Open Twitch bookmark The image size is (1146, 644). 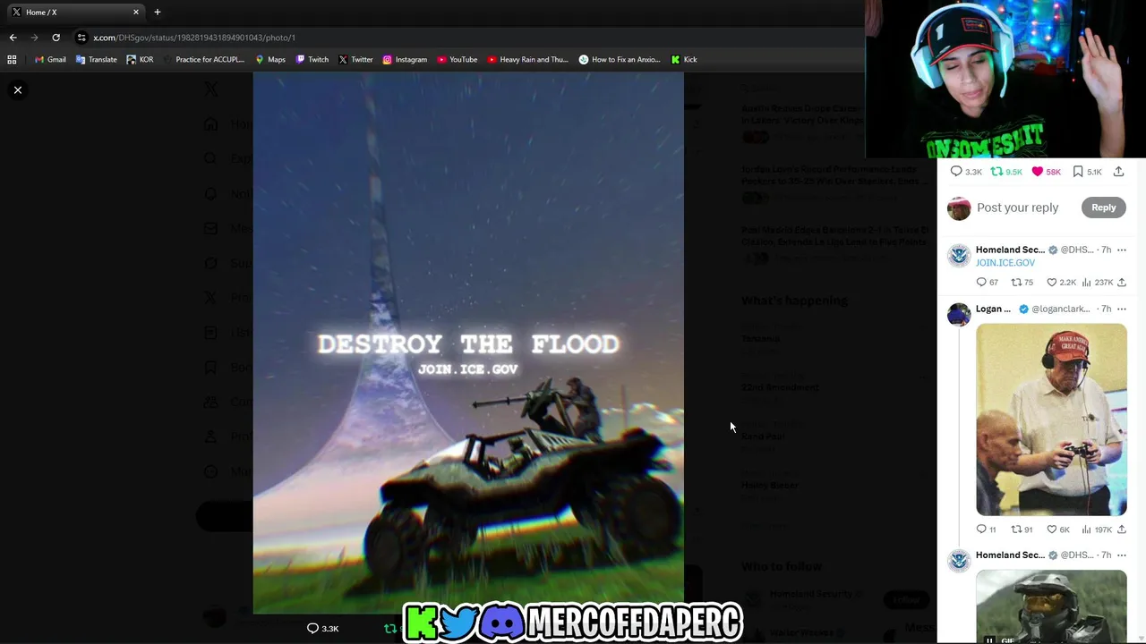(312, 59)
